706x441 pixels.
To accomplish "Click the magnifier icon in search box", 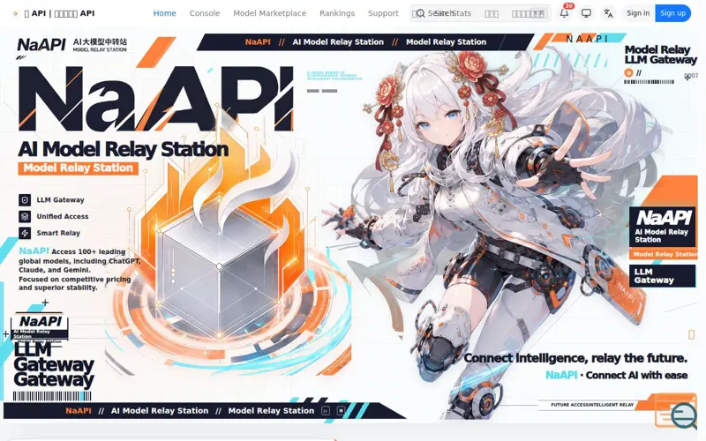I will click(x=420, y=13).
